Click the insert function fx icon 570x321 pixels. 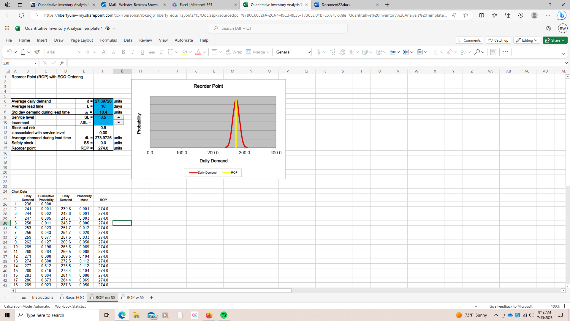click(62, 63)
